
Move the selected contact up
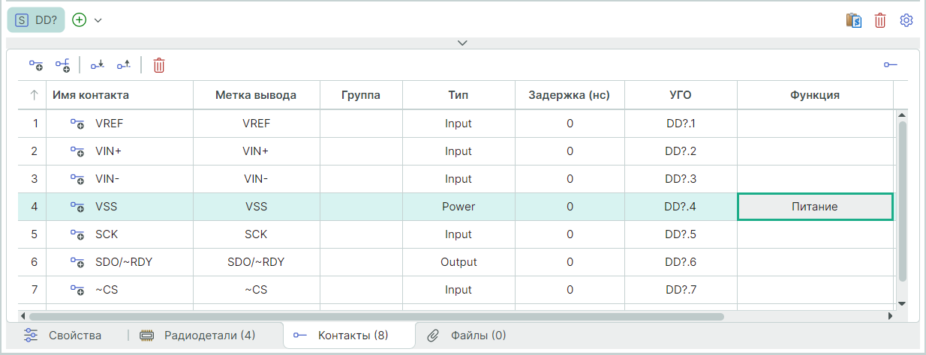[x=124, y=65]
